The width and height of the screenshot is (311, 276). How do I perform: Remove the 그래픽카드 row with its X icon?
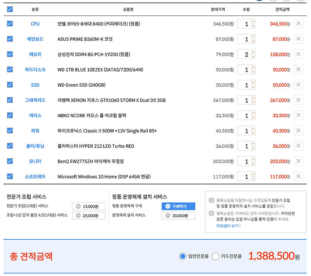[x=298, y=100]
